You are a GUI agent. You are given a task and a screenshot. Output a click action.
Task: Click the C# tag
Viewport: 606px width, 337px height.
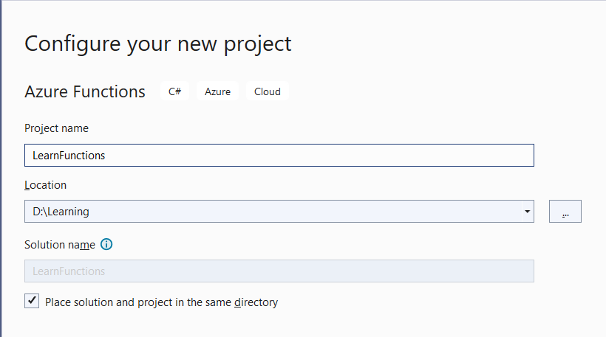(174, 91)
